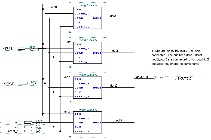This screenshot has width=211, height=140.
Task: Select the din2 net label
Action: (67, 77)
